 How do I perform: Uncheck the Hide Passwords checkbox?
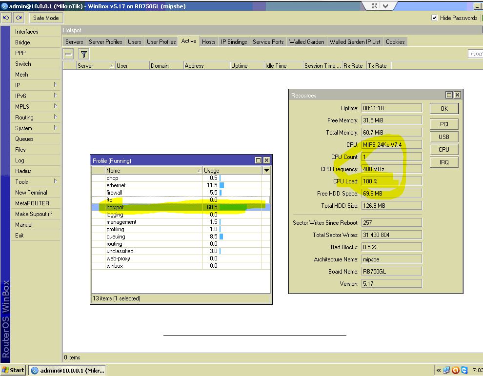pos(434,18)
